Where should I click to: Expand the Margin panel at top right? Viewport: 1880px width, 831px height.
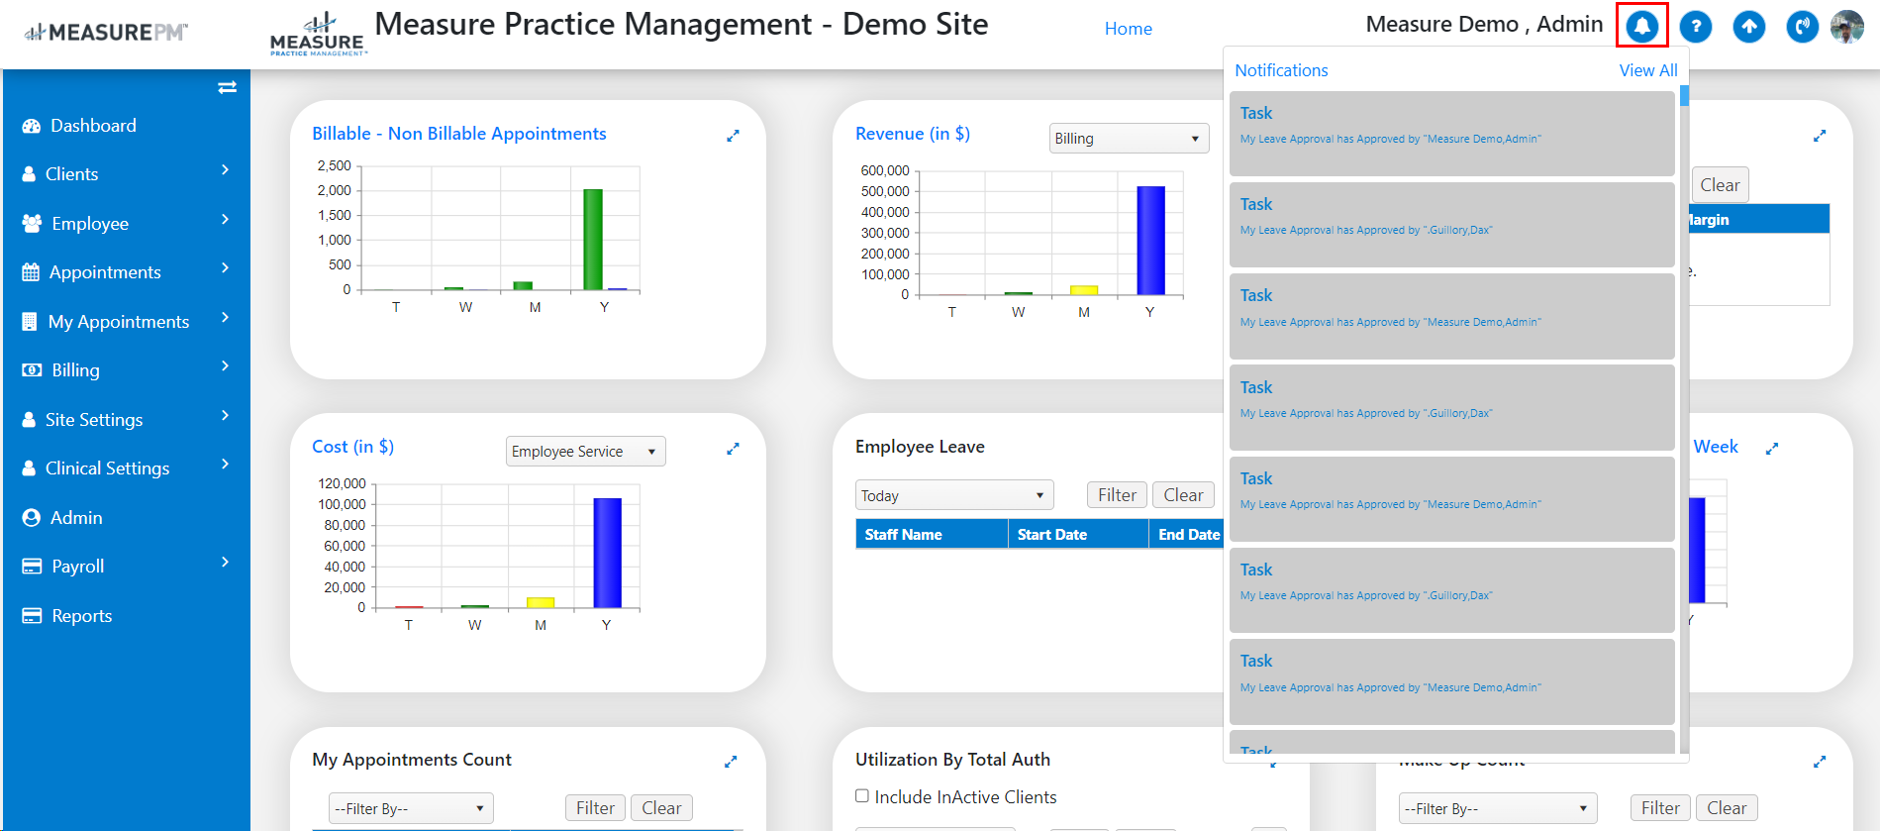[1820, 136]
